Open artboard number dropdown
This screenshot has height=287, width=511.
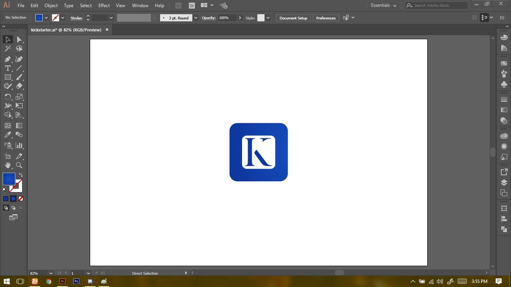(88, 273)
